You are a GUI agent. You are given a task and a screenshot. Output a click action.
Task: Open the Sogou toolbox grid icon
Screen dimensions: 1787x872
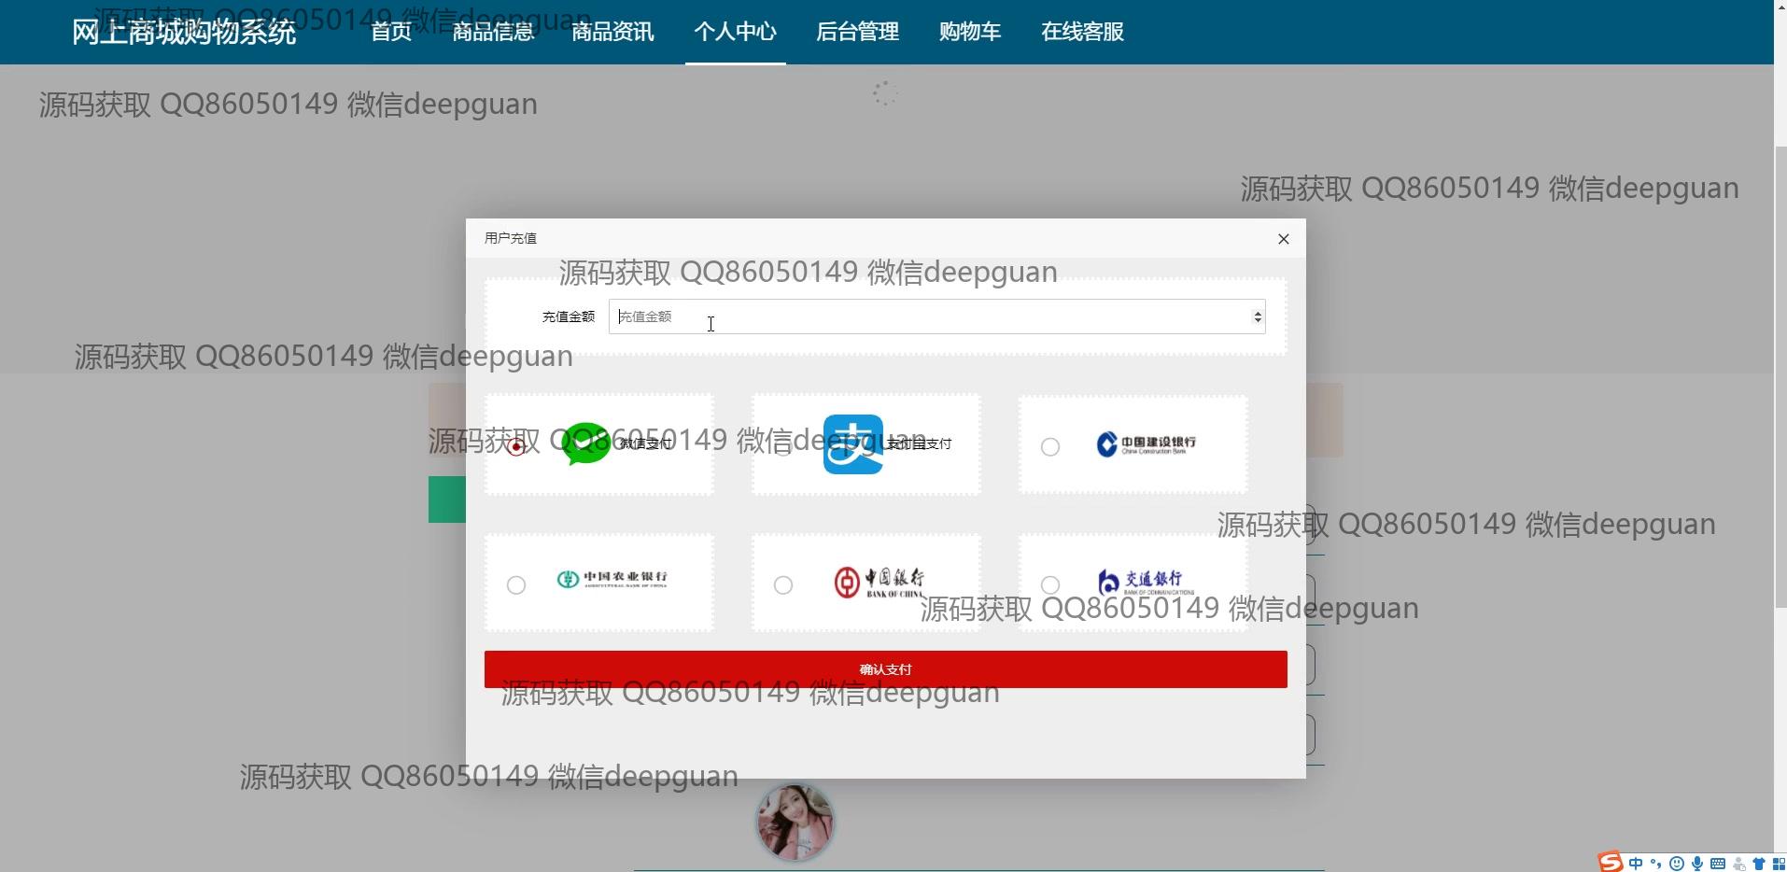[1779, 864]
